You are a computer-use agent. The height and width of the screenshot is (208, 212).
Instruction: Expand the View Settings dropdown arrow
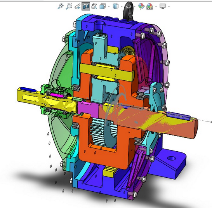pyautogui.click(x=169, y=6)
